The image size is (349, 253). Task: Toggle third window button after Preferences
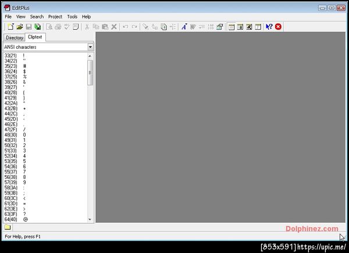249,27
